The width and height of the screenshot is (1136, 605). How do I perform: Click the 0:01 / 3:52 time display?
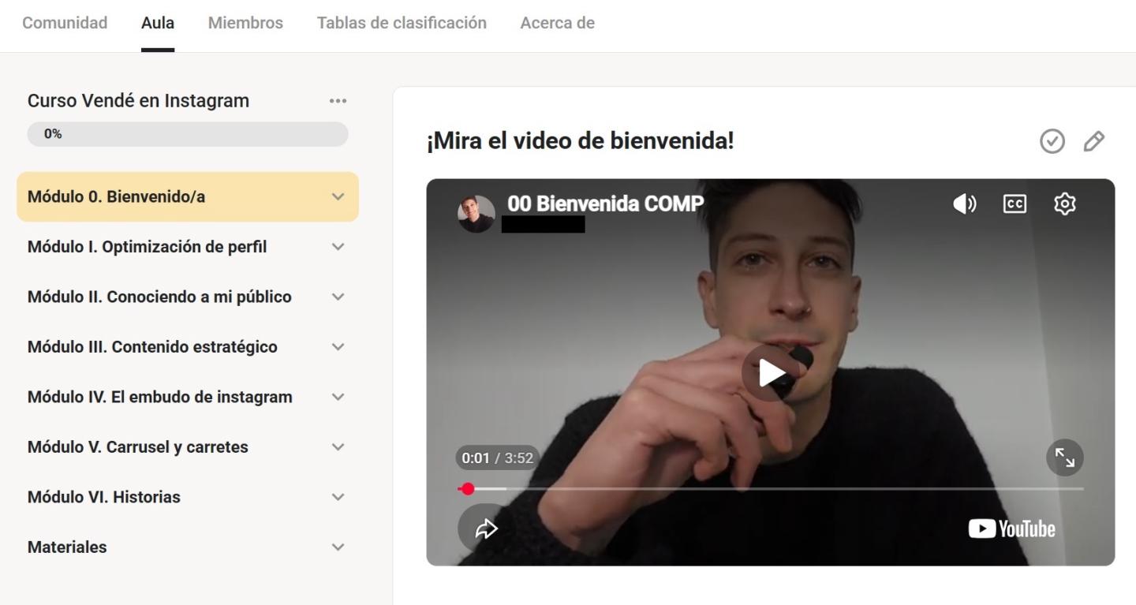(497, 458)
